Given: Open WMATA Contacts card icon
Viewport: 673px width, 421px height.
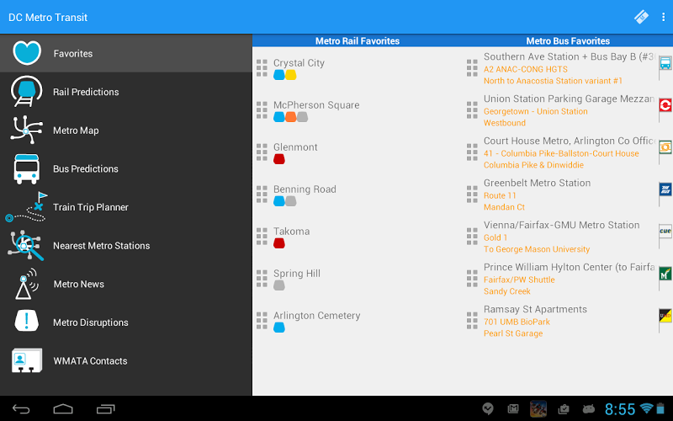Looking at the screenshot, I should [x=27, y=360].
